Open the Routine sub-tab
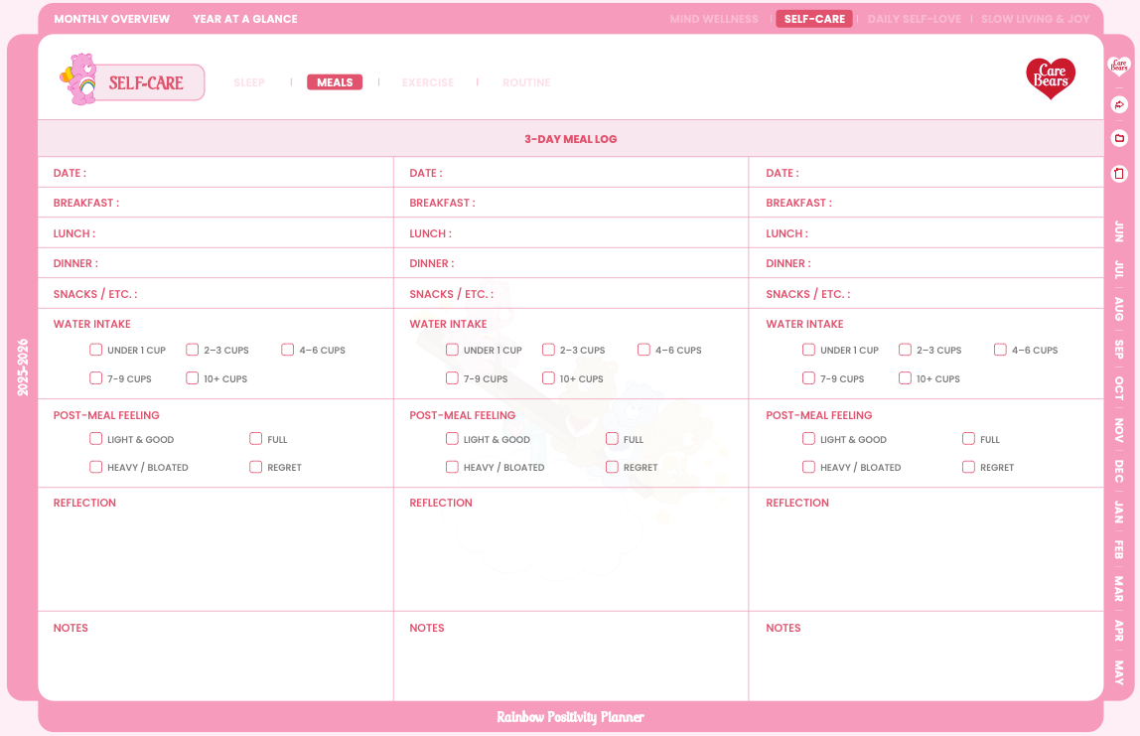1140x736 pixels. pyautogui.click(x=526, y=82)
